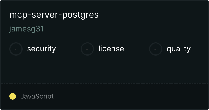Click the empty area right of jamesg31

[x=125, y=29]
